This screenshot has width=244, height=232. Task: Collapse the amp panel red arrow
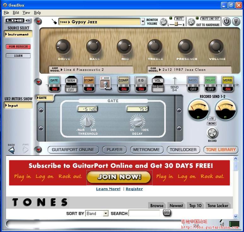(x=38, y=21)
